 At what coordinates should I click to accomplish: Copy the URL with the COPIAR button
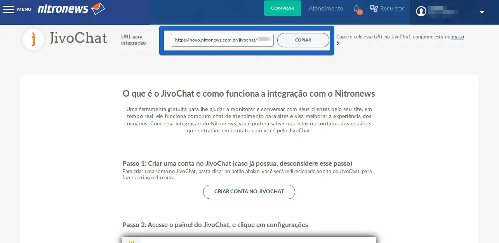coord(303,40)
